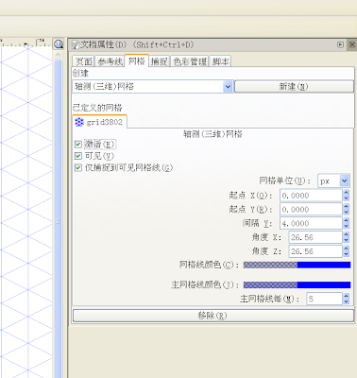Image resolution: width=357 pixels, height=378 pixels.
Task: Click the 已定义的网格 label
Action: click(97, 108)
